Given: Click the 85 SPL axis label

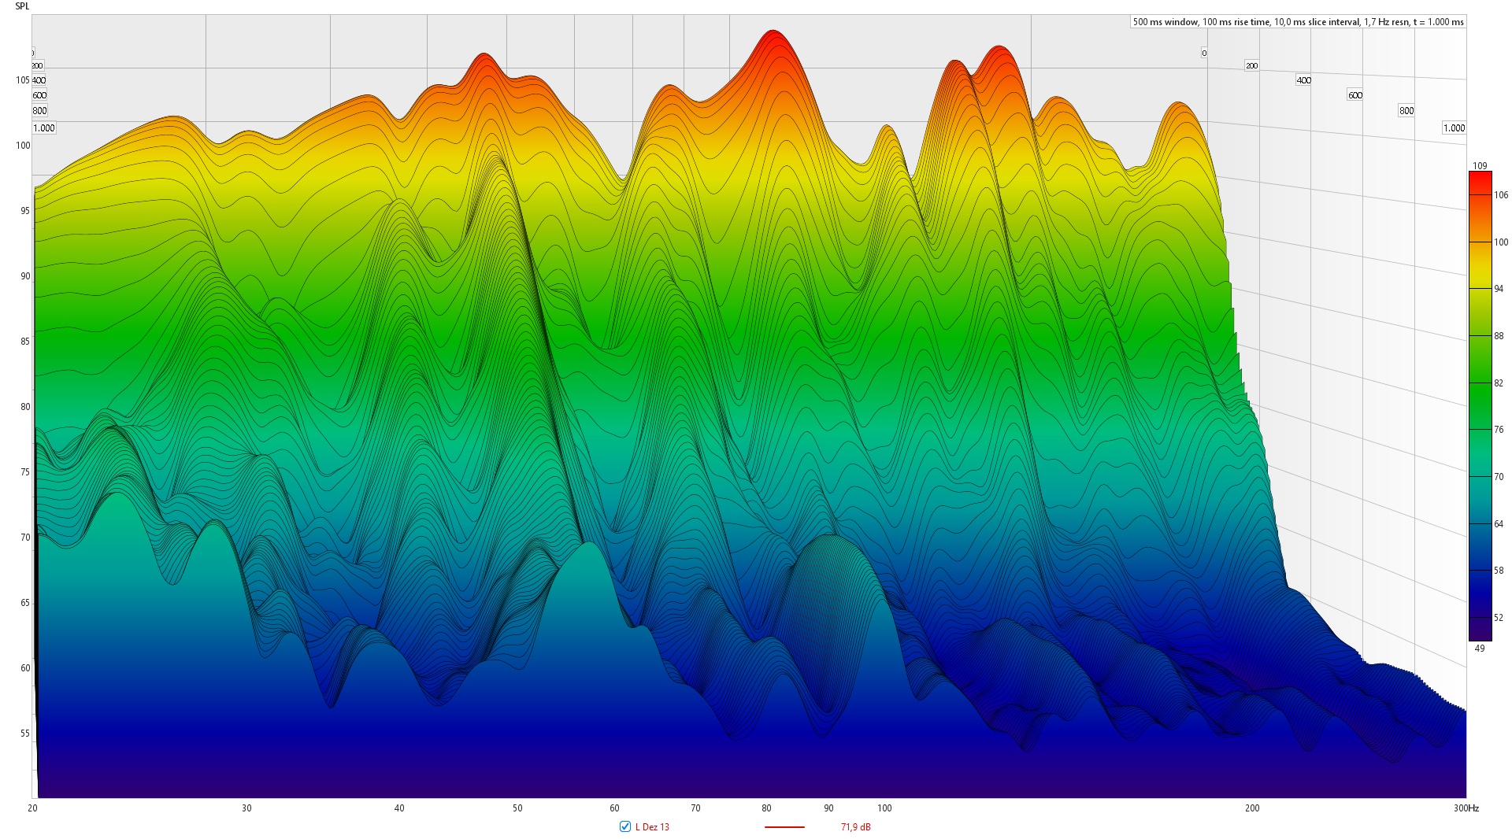Looking at the screenshot, I should [x=25, y=342].
